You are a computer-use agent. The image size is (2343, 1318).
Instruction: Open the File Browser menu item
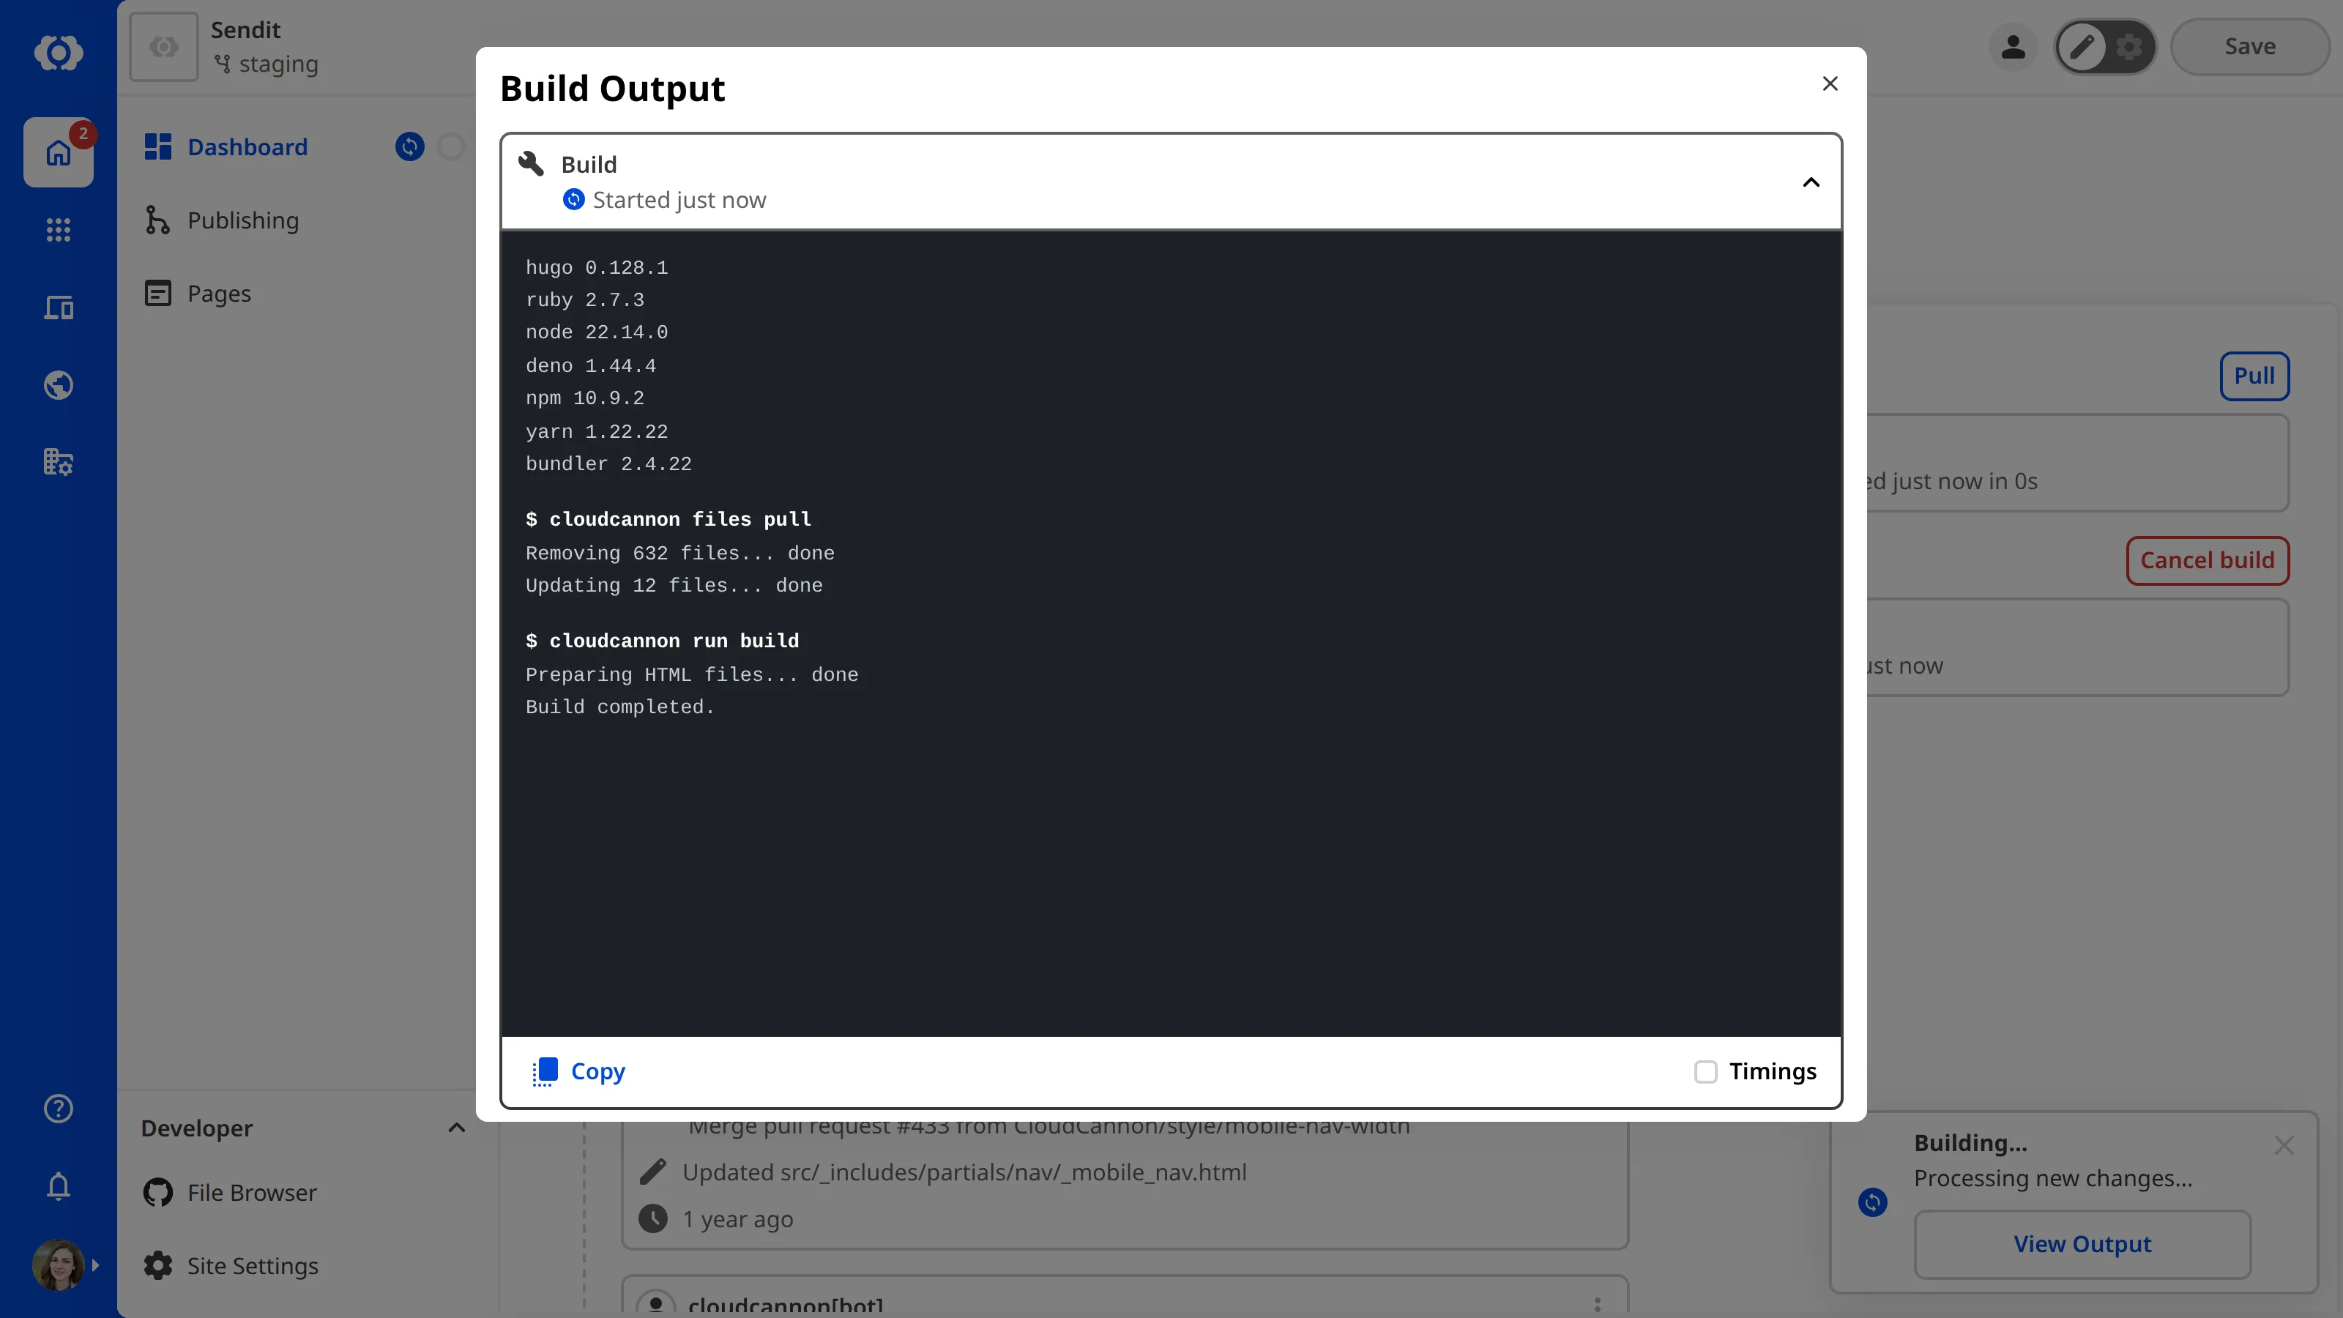coord(252,1193)
